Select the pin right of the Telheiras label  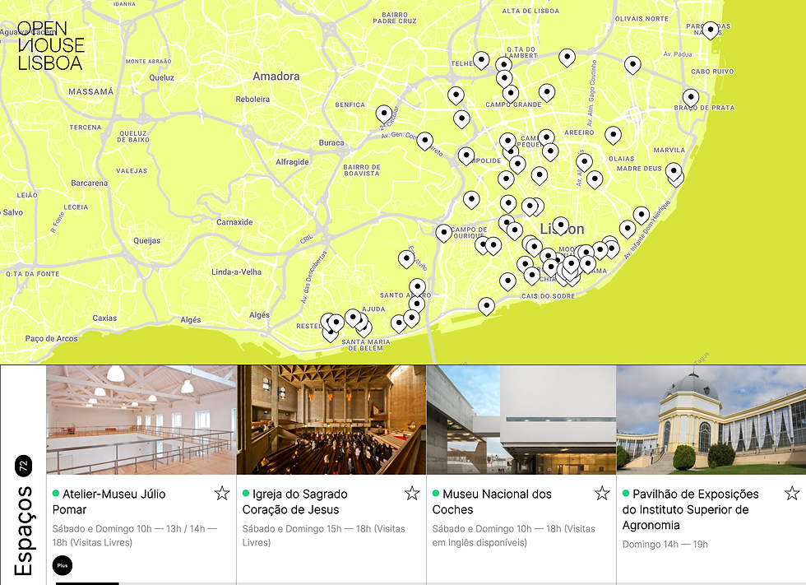[481, 61]
